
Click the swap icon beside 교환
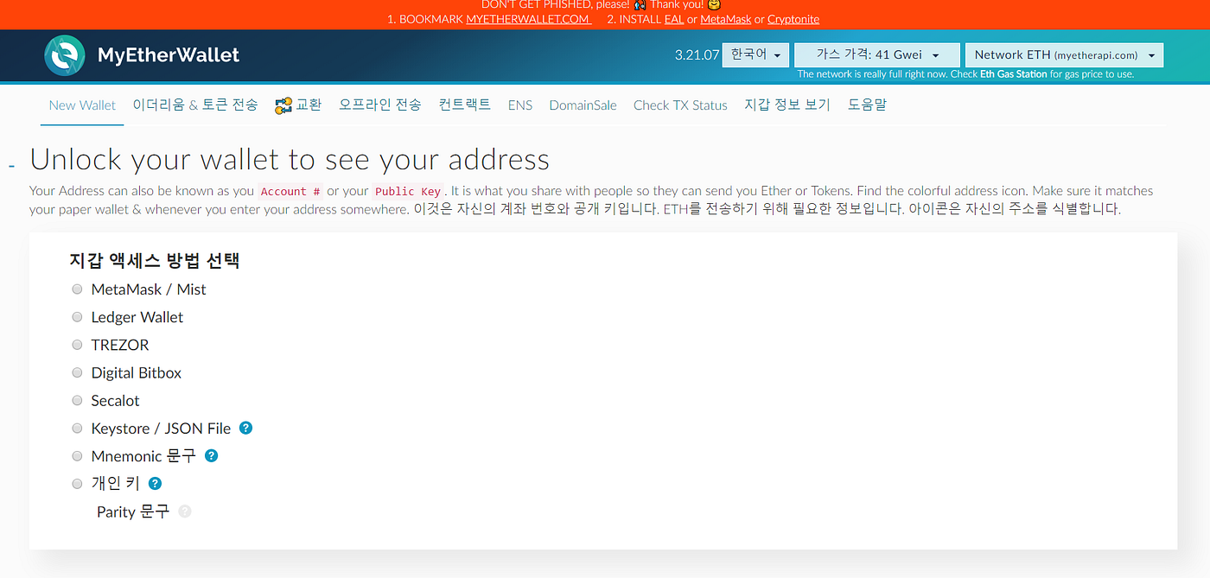283,105
